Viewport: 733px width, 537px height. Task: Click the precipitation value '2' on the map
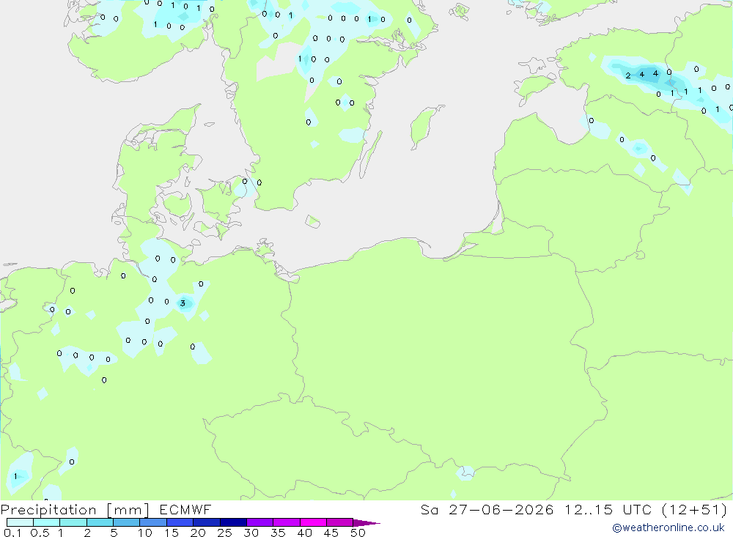coord(628,75)
